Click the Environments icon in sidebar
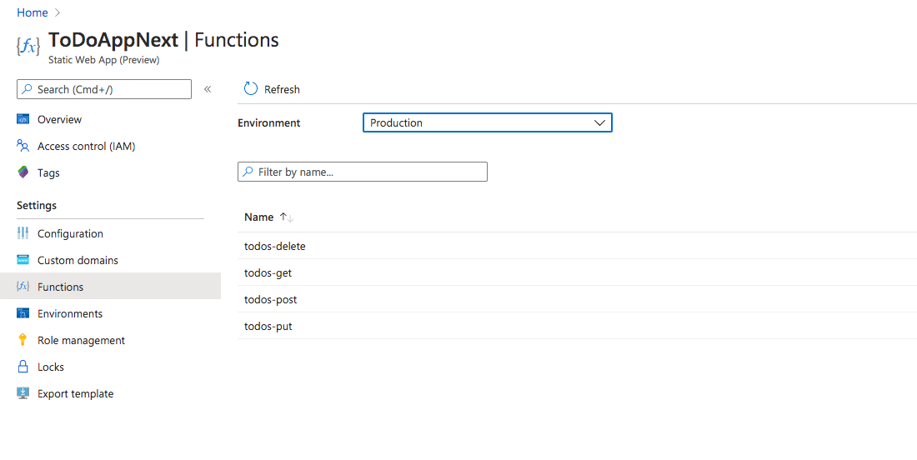The width and height of the screenshot is (917, 460). pos(23,313)
